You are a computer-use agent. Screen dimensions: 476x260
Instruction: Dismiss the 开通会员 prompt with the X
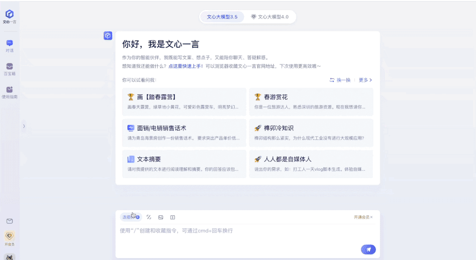371,217
